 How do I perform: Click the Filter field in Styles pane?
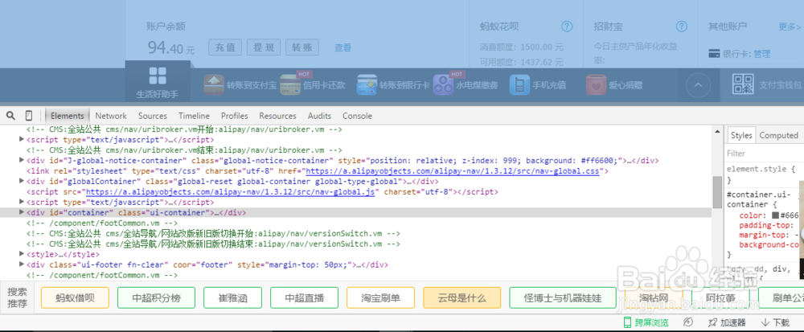[763, 154]
